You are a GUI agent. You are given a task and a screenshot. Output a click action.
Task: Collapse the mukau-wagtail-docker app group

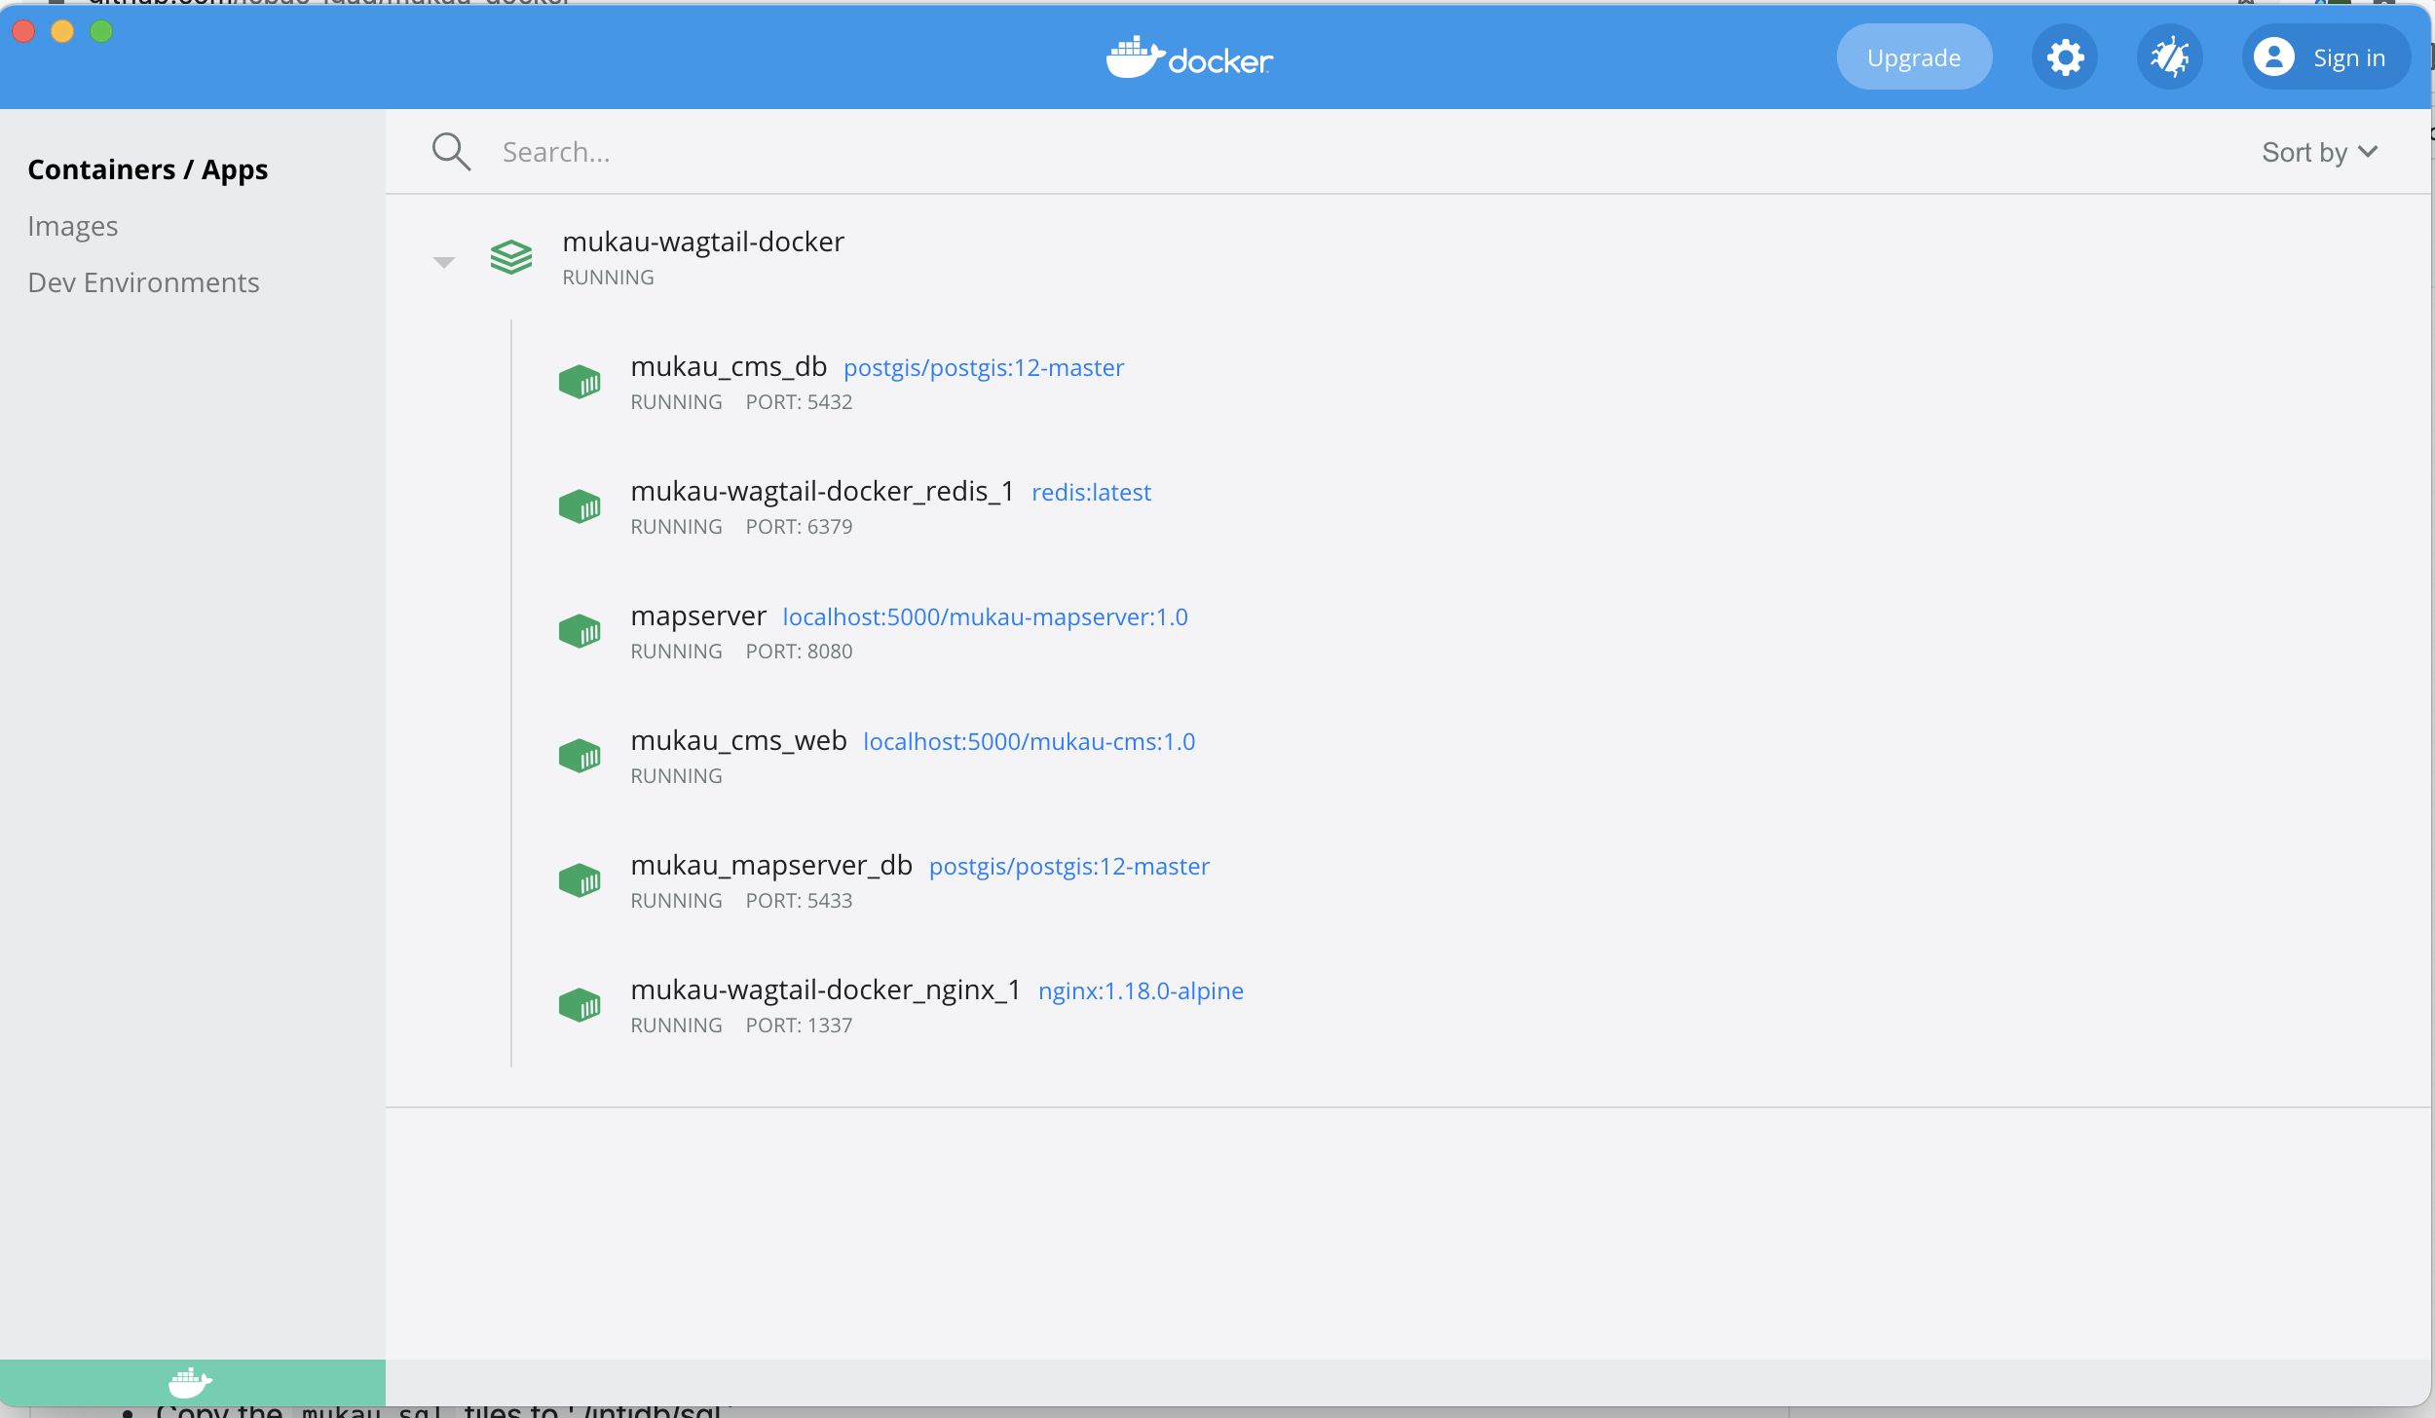(x=444, y=262)
